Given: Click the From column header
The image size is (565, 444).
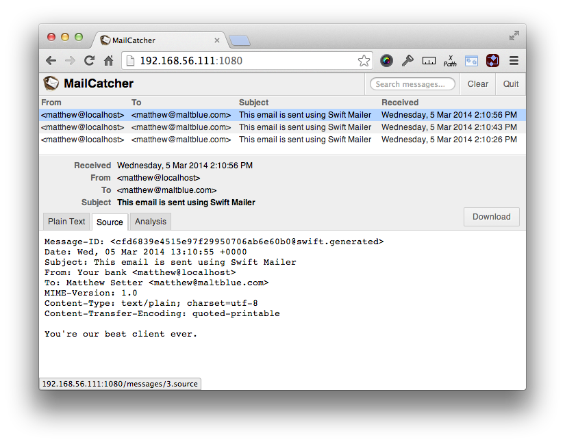Looking at the screenshot, I should (51, 103).
